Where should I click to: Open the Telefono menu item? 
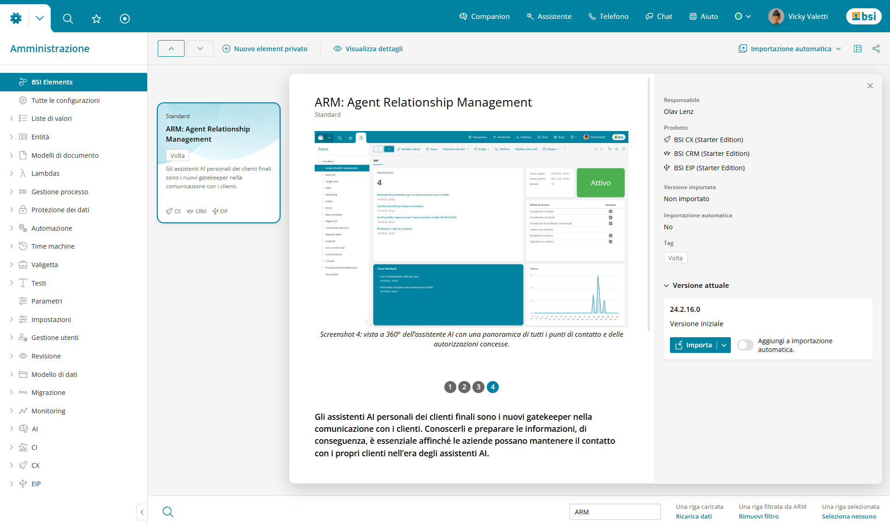click(x=608, y=16)
